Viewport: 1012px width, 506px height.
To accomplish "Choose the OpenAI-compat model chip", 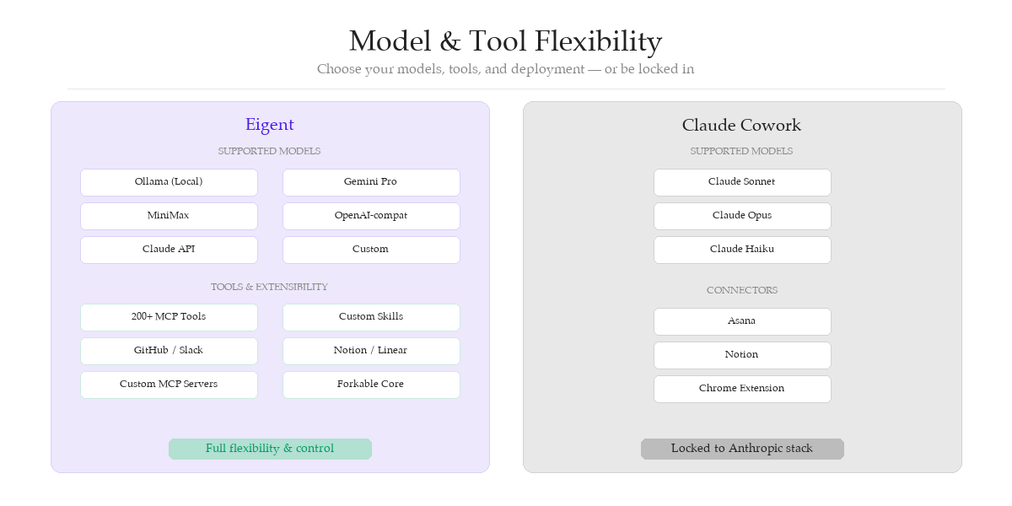I will click(371, 216).
